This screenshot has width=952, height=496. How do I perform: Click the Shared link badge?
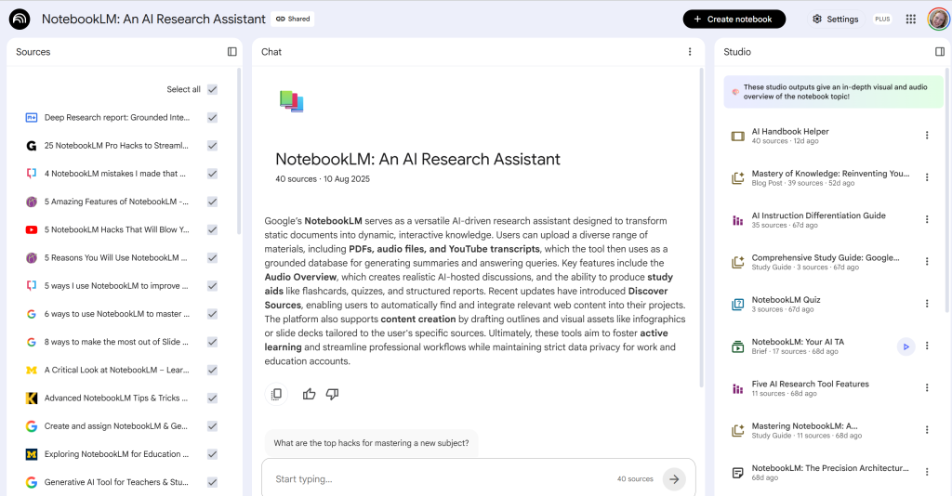pos(293,19)
